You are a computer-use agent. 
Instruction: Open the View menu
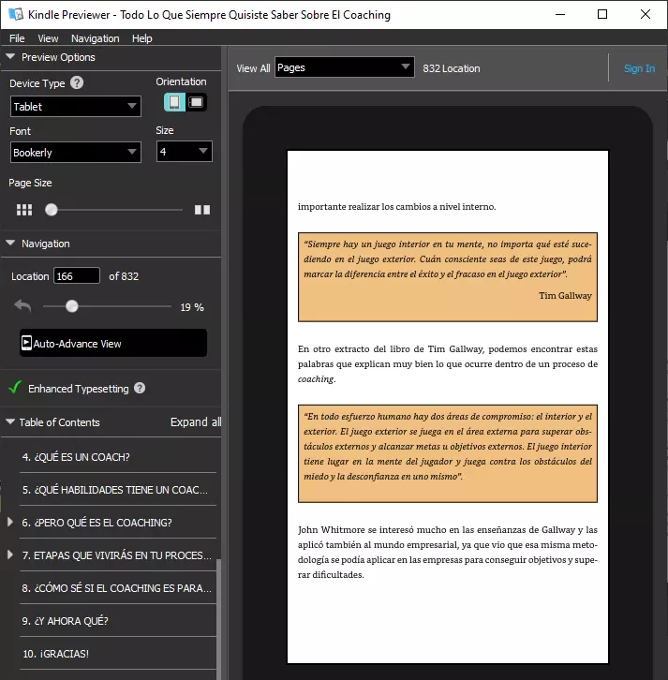coord(48,38)
